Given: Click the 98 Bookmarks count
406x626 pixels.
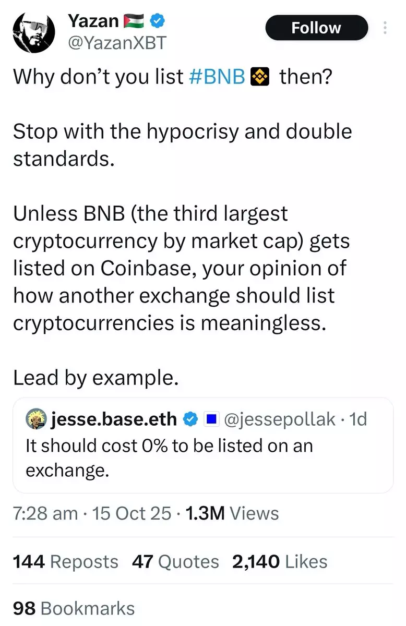Looking at the screenshot, I should (74, 608).
